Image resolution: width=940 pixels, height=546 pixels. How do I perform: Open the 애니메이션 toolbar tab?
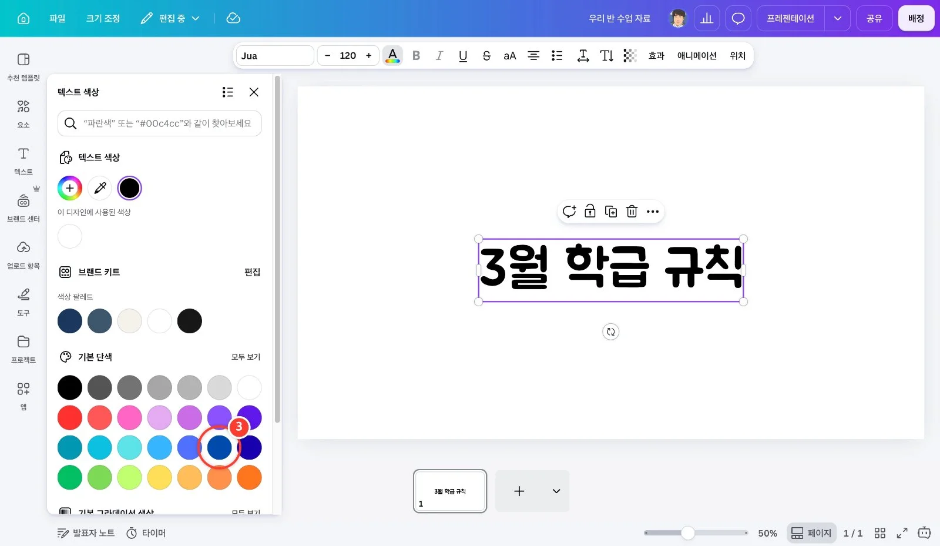coord(697,56)
